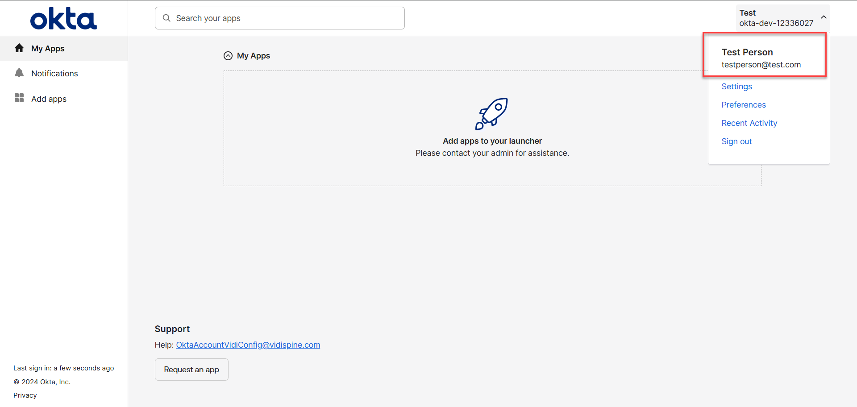
Task: Close the account menu using the chevron arrow
Action: click(x=824, y=17)
